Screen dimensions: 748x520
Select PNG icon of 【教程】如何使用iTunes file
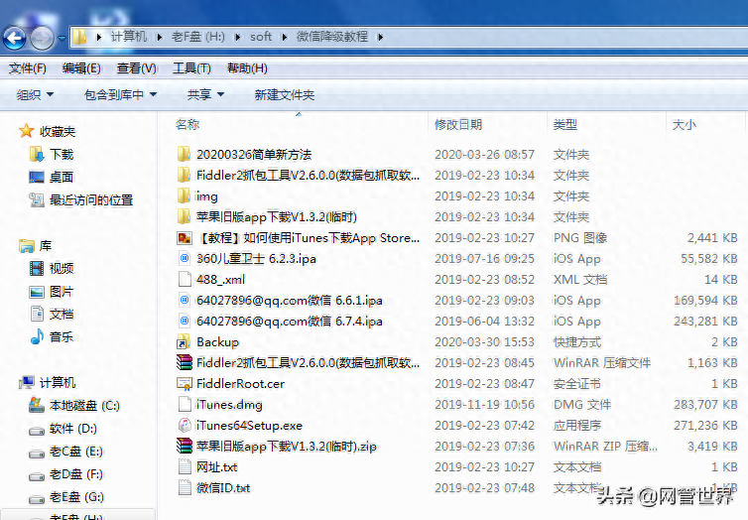(x=185, y=237)
